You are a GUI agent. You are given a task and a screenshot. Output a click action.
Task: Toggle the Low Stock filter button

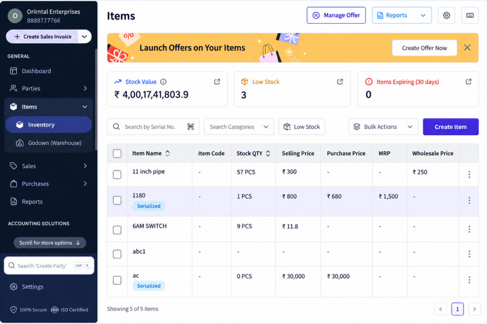pyautogui.click(x=302, y=127)
